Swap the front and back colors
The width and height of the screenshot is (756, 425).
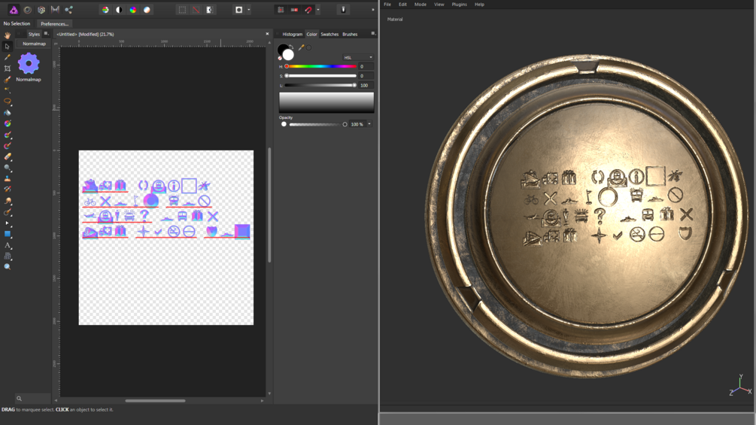tap(291, 47)
